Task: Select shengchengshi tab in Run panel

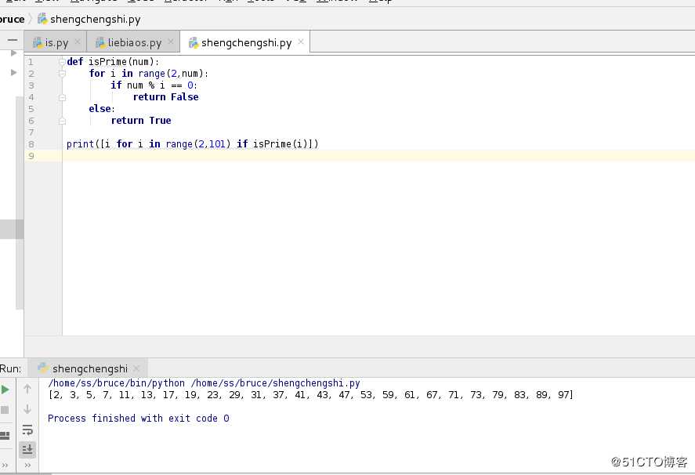Action: click(x=89, y=368)
